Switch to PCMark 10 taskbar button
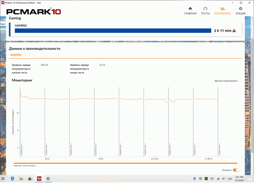 coord(39,179)
